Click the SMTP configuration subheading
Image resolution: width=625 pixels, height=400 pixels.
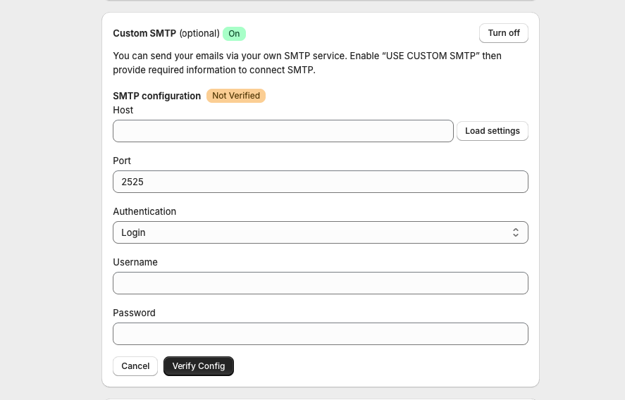[x=156, y=96]
